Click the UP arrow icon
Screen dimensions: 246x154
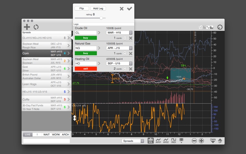coord(220,141)
